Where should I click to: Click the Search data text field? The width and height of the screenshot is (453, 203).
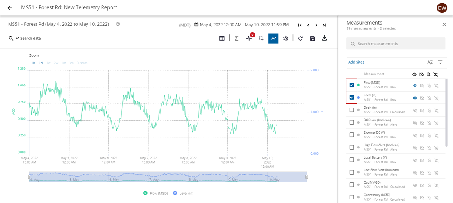pos(30,38)
